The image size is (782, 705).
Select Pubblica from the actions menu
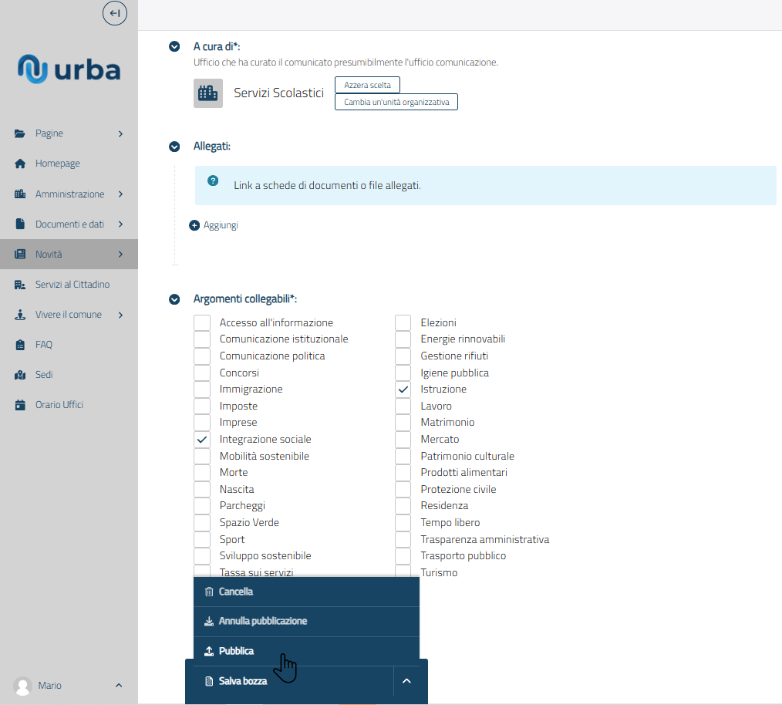pyautogui.click(x=236, y=651)
